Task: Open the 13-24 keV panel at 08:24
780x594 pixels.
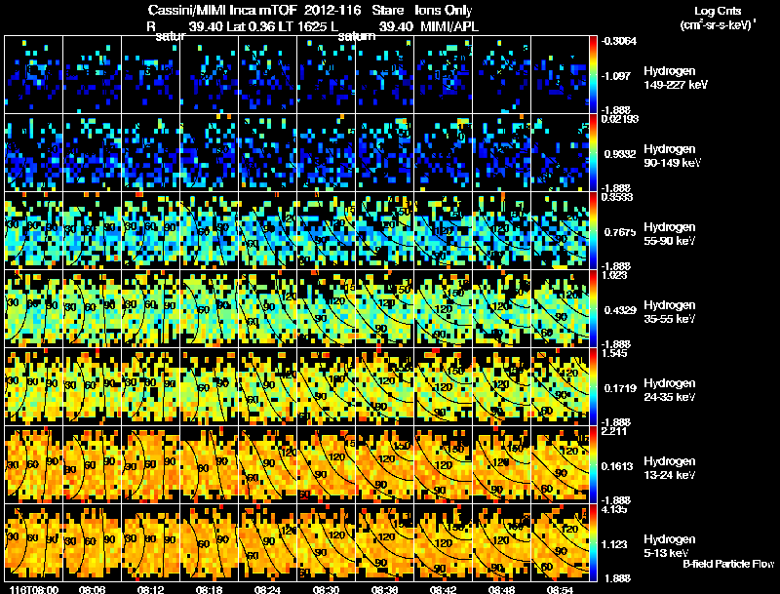Action: coord(267,464)
